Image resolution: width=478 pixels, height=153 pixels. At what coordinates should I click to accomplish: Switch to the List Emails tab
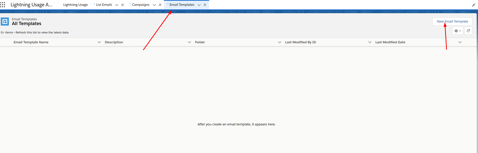click(104, 5)
